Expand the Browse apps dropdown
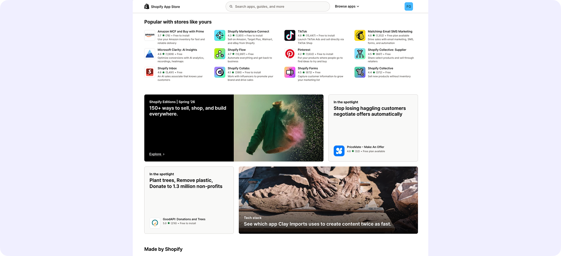Screen dimensions: 561x256 [347, 6]
